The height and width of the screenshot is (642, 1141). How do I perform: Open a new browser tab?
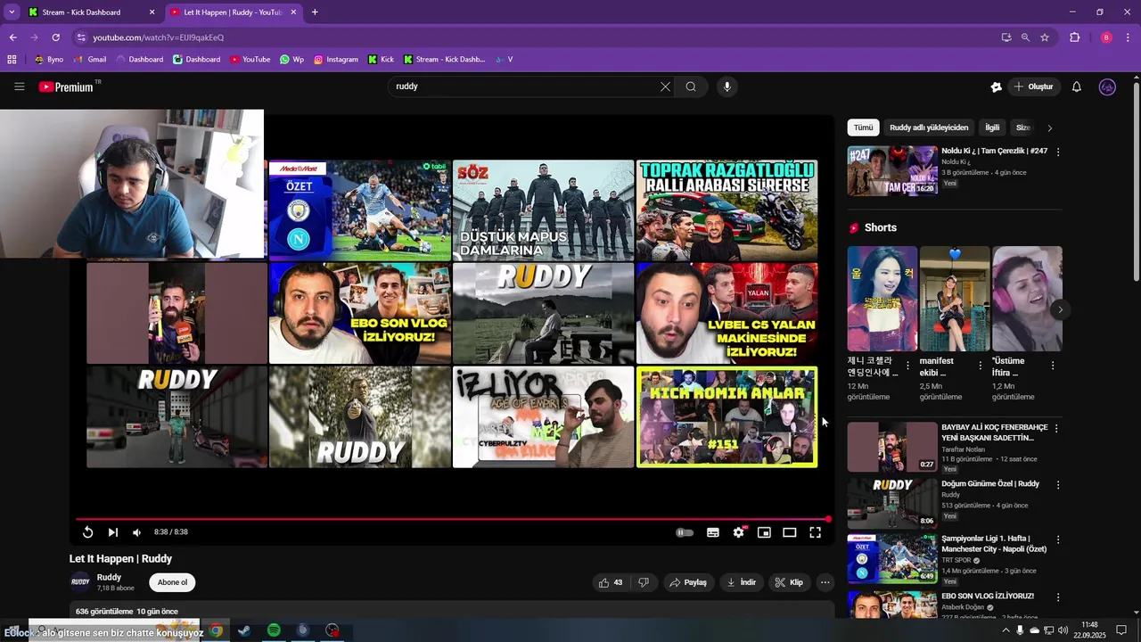pos(315,12)
